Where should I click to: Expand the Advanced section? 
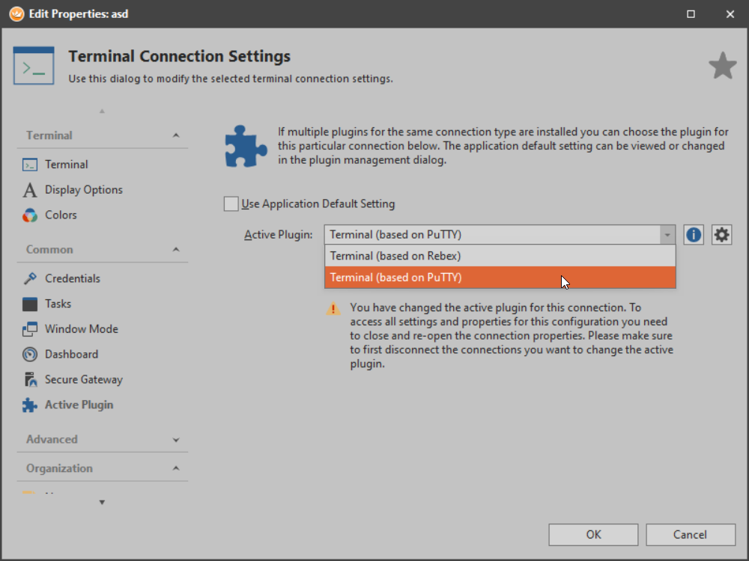176,440
